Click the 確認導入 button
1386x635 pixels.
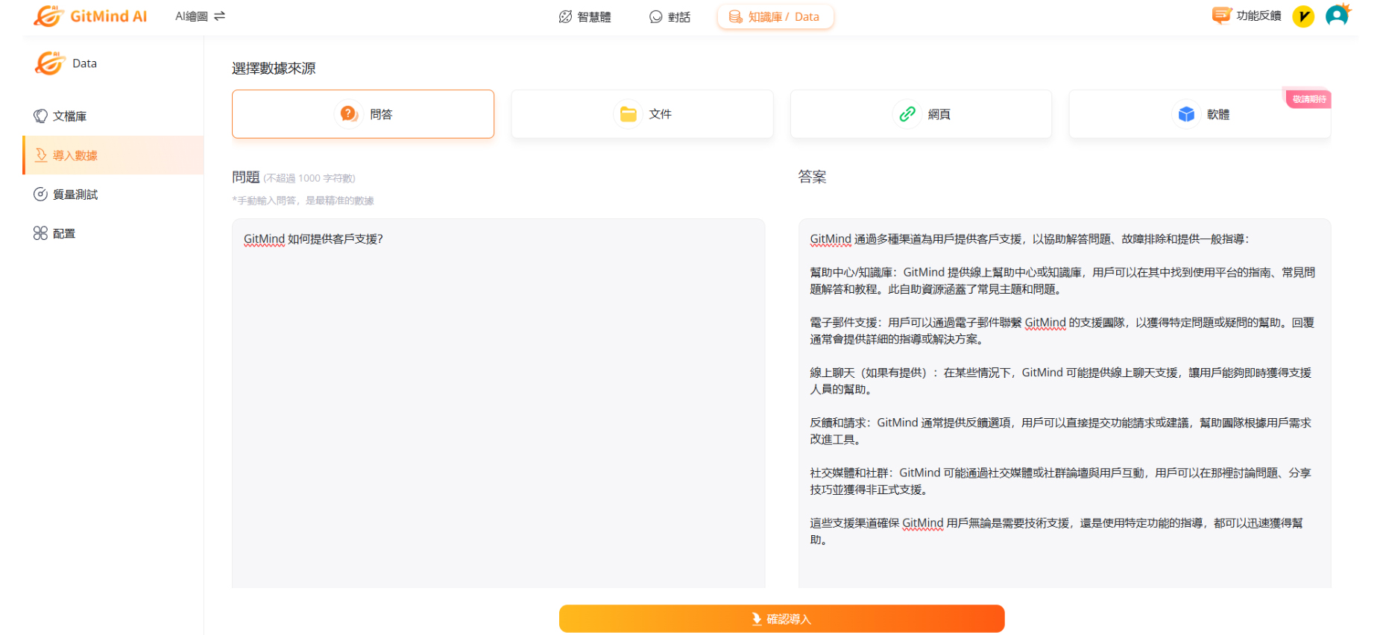(x=781, y=619)
